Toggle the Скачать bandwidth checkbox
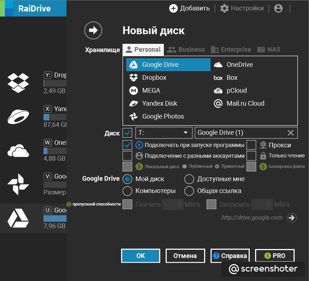The width and height of the screenshot is (309, 281). pyautogui.click(x=127, y=204)
